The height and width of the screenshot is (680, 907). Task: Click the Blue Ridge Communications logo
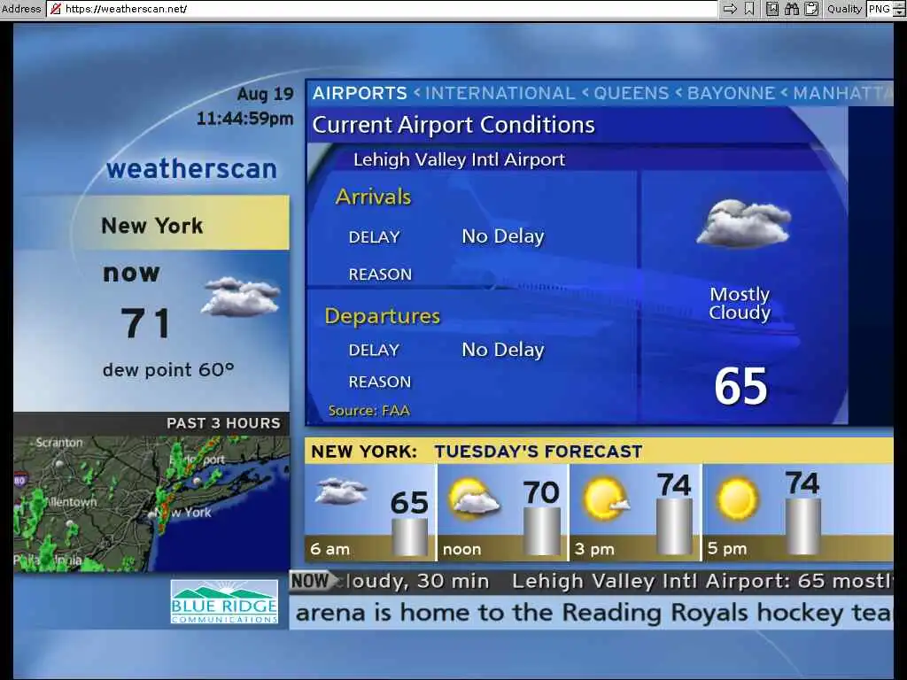(224, 602)
